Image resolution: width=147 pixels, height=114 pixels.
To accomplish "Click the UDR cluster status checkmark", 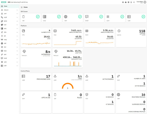I will pyautogui.click(x=143, y=17).
